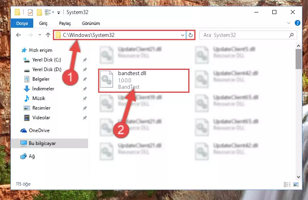Open the Dosya file menu
Viewport: 308px width, 200px height.
pyautogui.click(x=22, y=23)
